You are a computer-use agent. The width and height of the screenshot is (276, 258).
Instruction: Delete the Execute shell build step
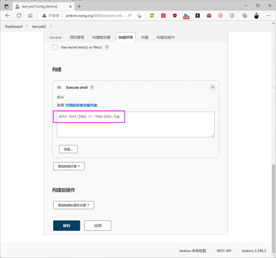coord(212,87)
